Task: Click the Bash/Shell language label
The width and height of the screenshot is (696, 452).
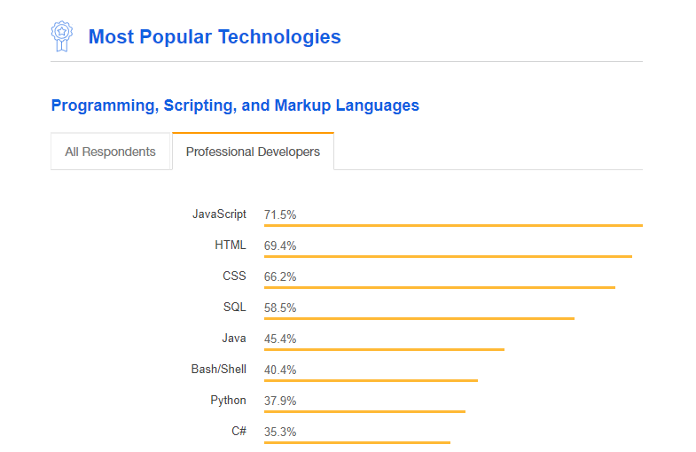Action: [x=218, y=370]
